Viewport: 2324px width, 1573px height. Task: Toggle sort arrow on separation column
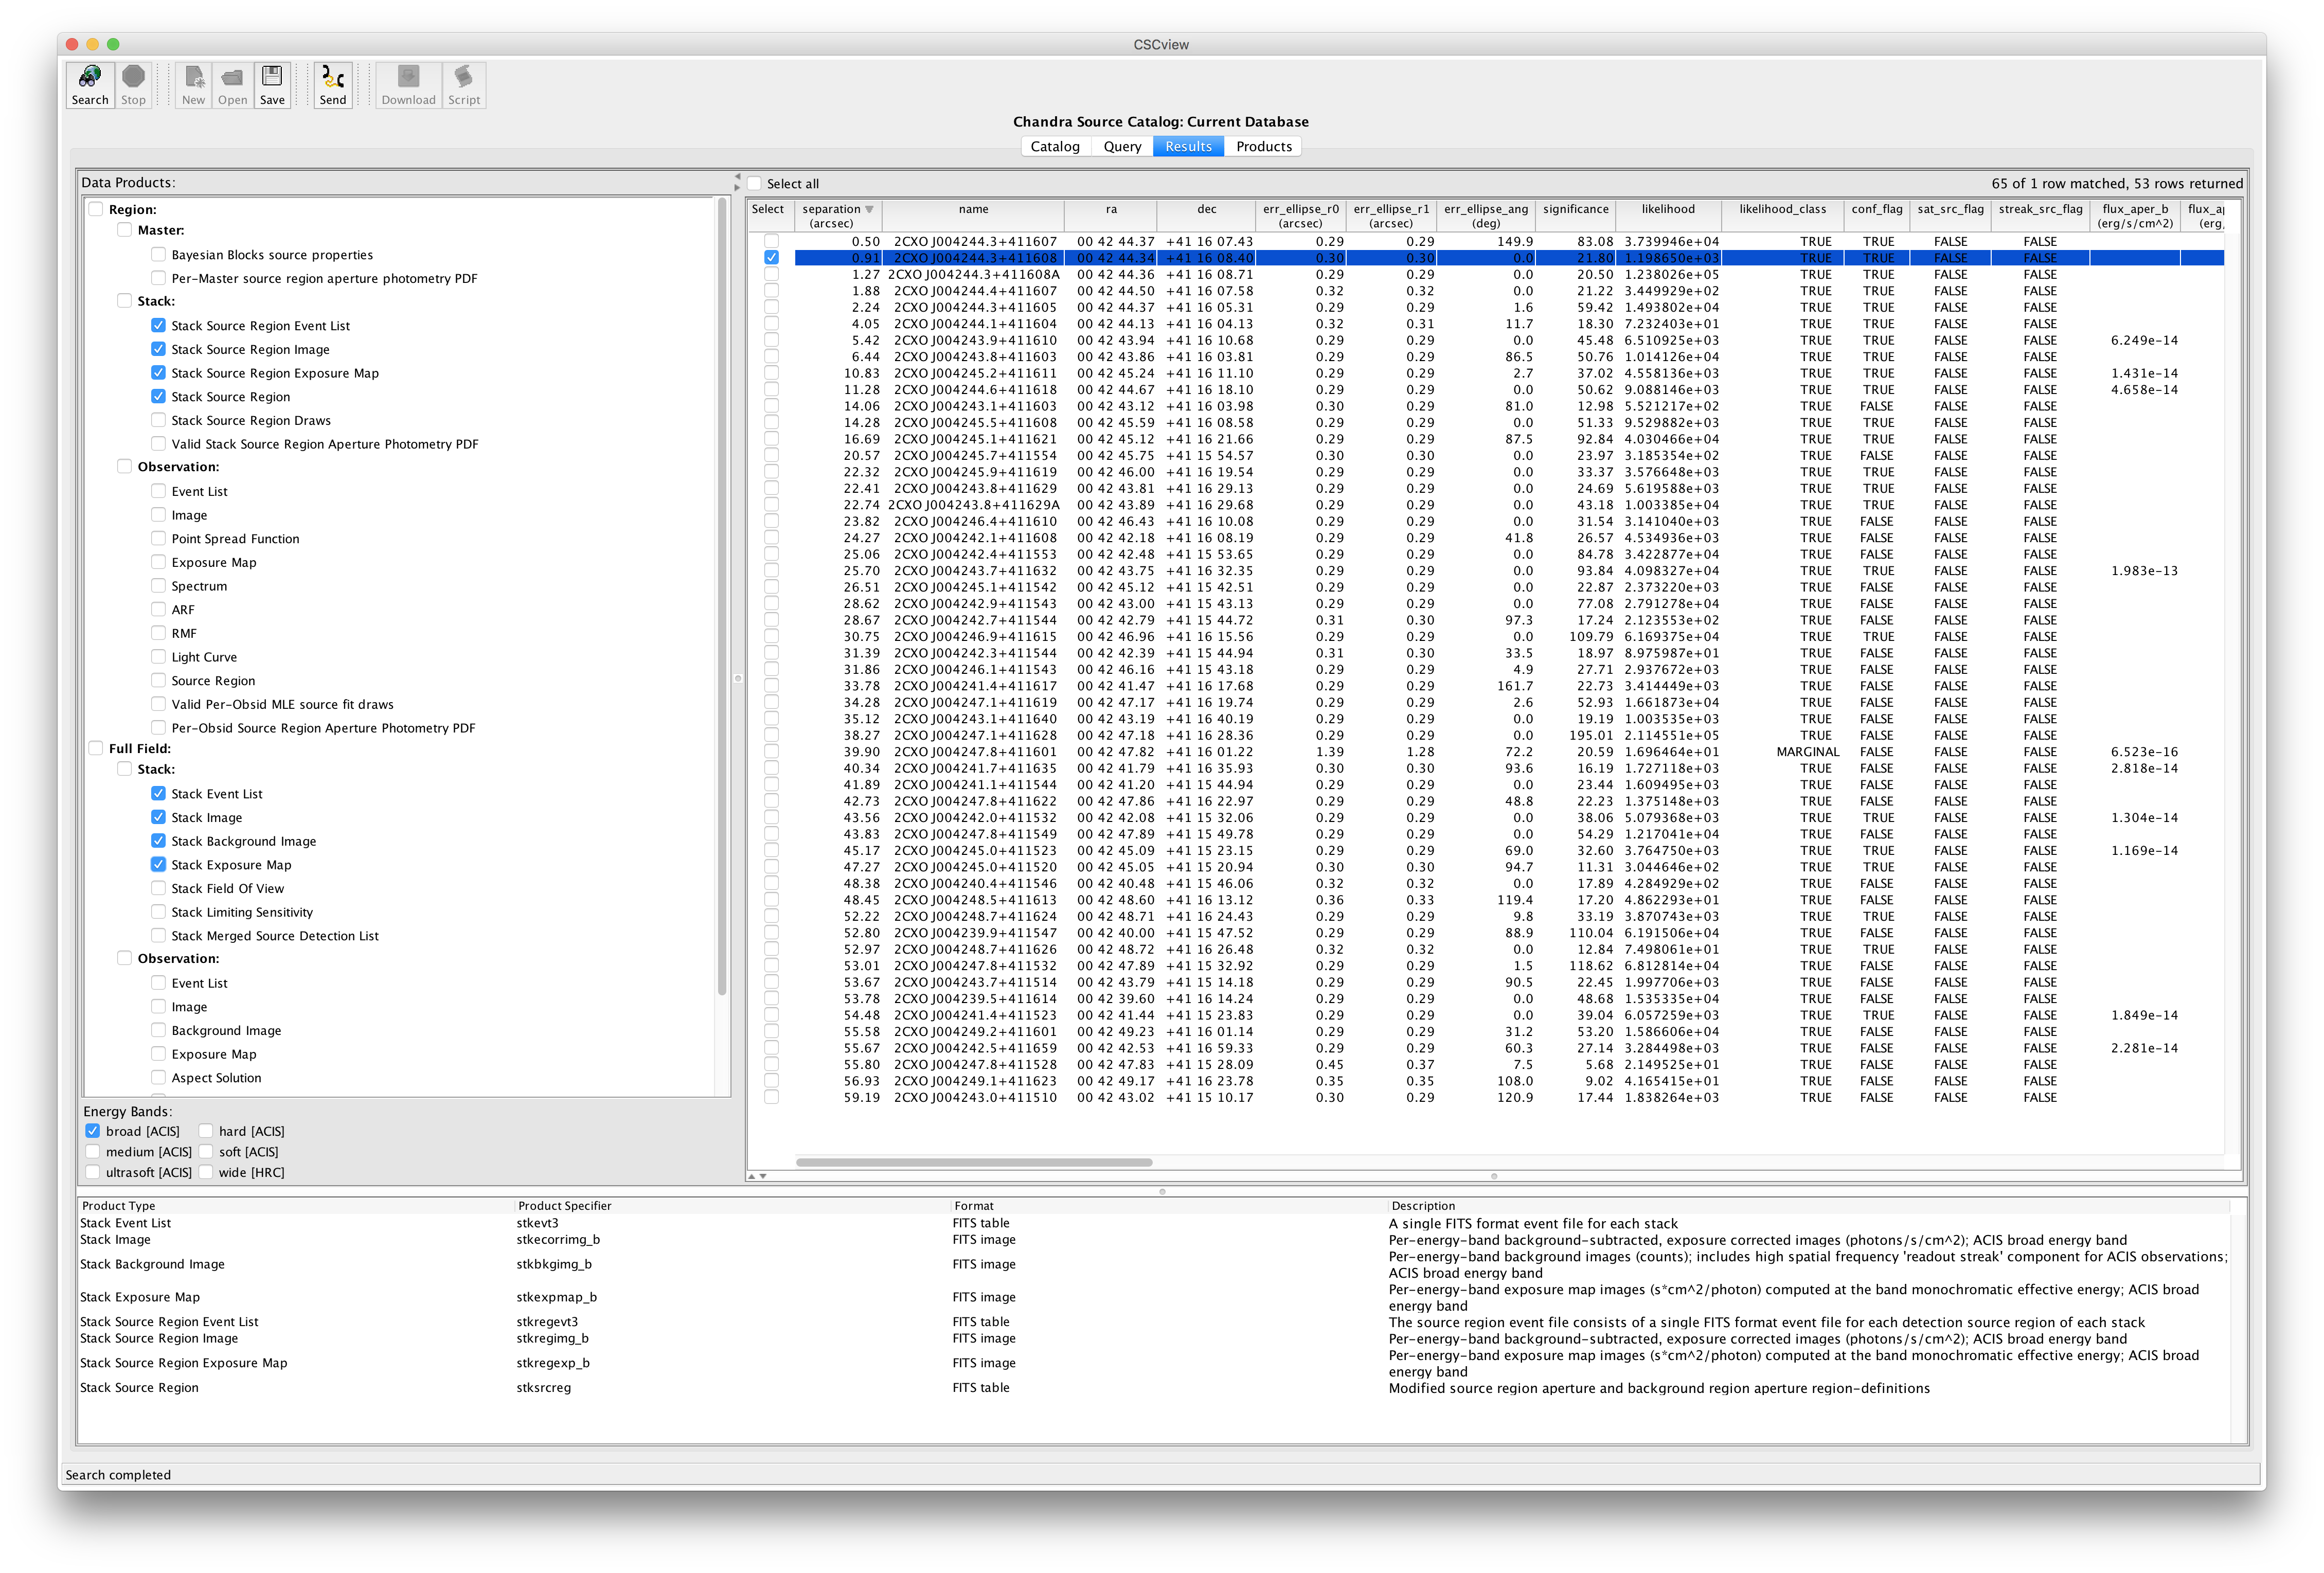click(869, 209)
